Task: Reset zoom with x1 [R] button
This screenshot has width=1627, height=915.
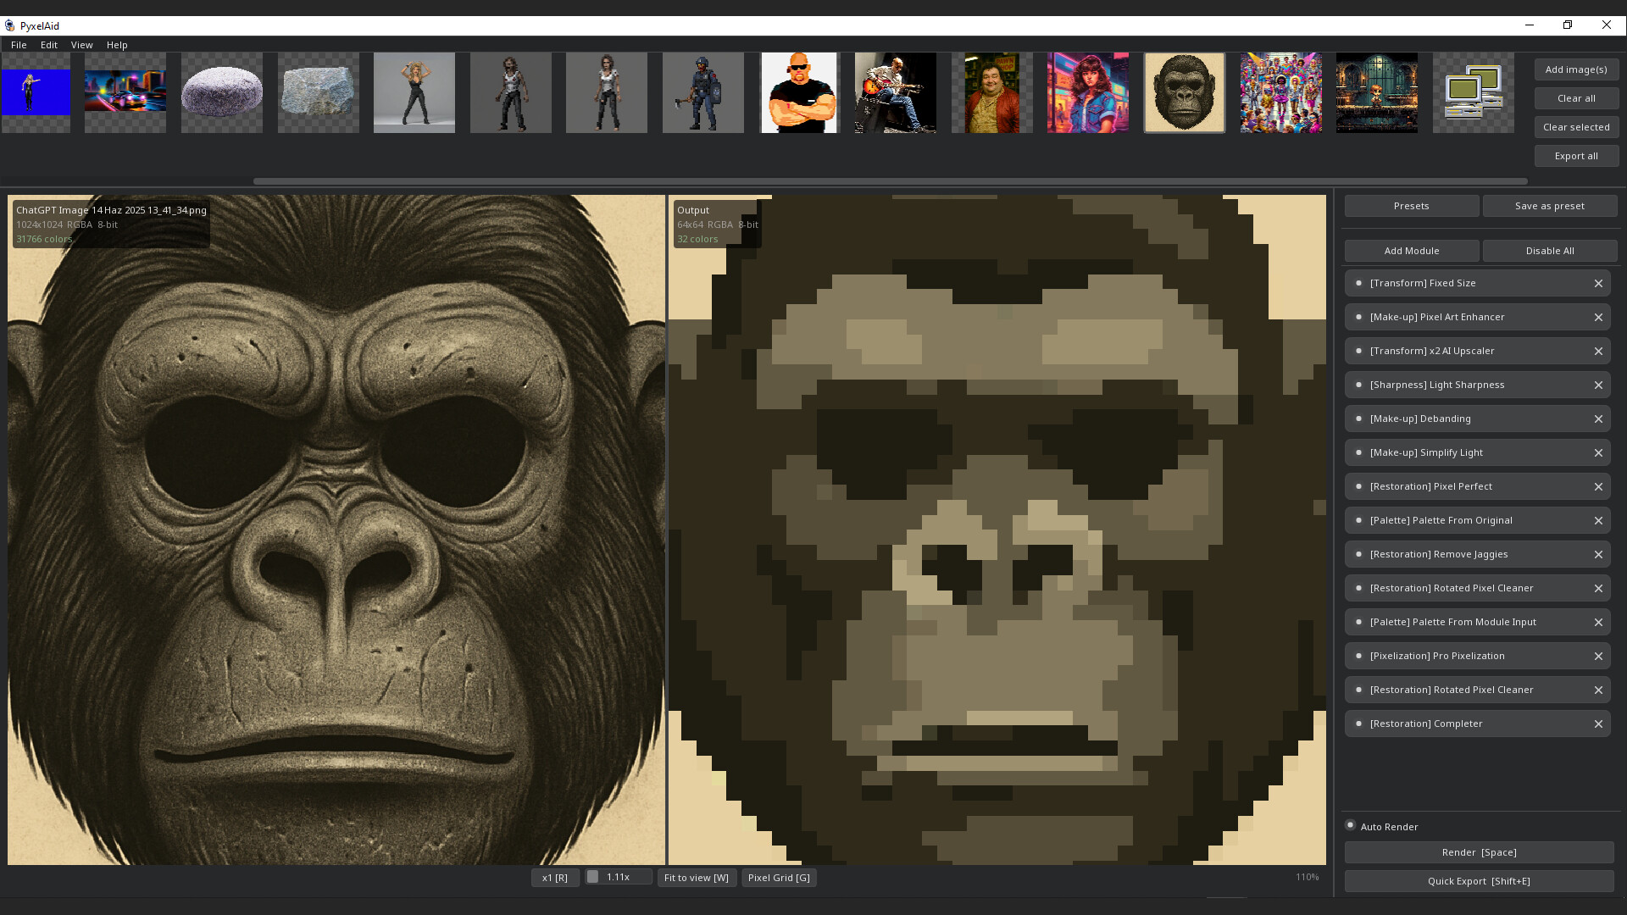Action: click(555, 878)
